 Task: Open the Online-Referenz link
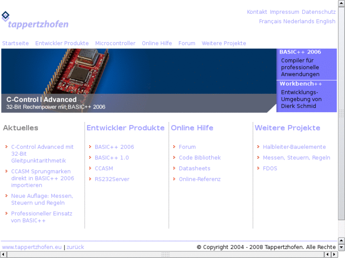200,179
